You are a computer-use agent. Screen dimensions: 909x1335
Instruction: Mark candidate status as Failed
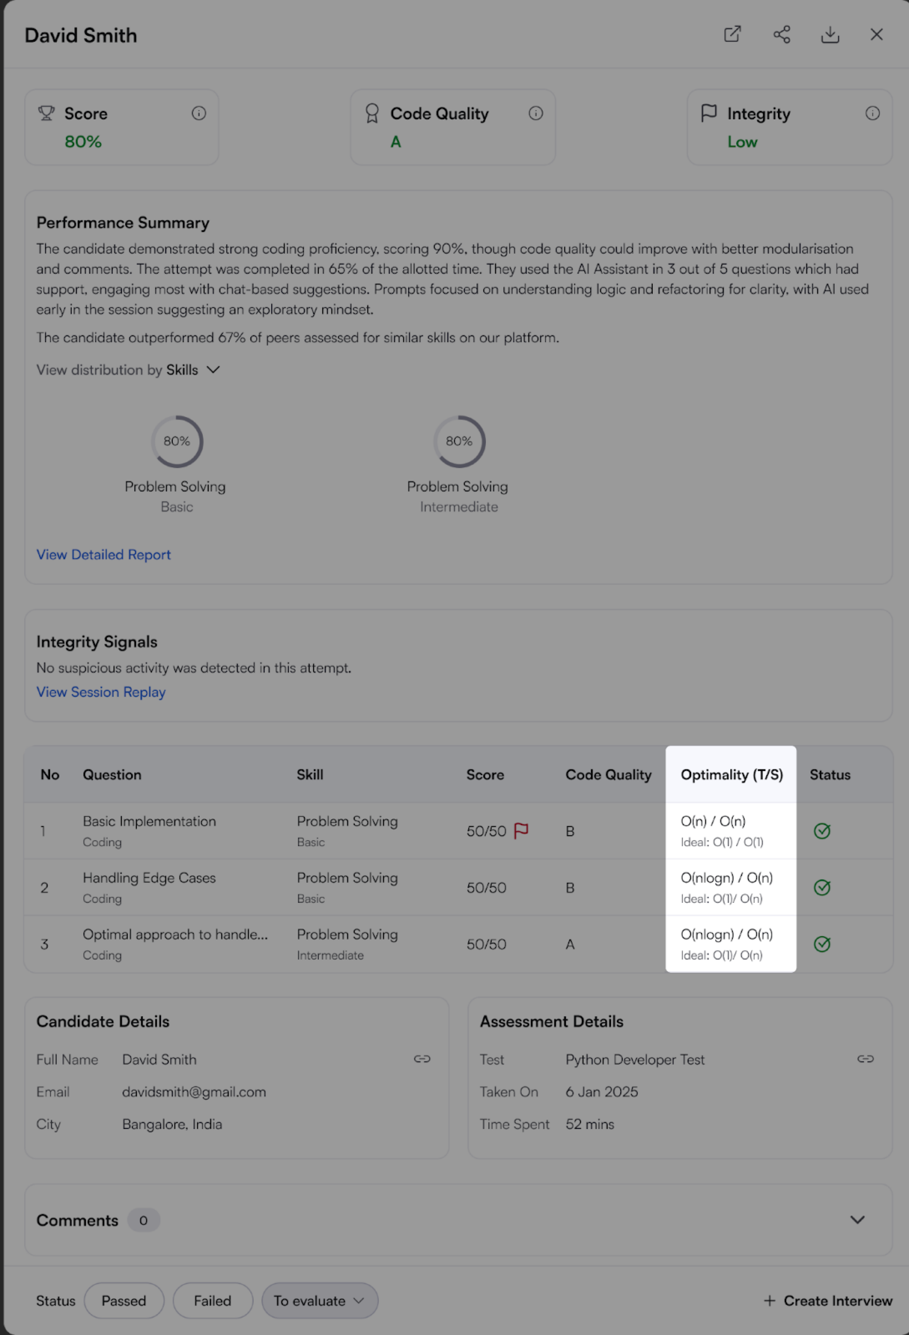tap(212, 1300)
